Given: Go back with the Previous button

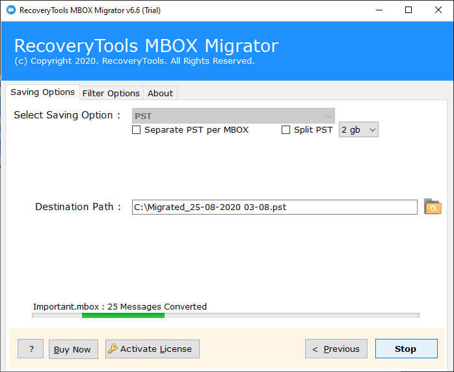Looking at the screenshot, I should [x=336, y=349].
